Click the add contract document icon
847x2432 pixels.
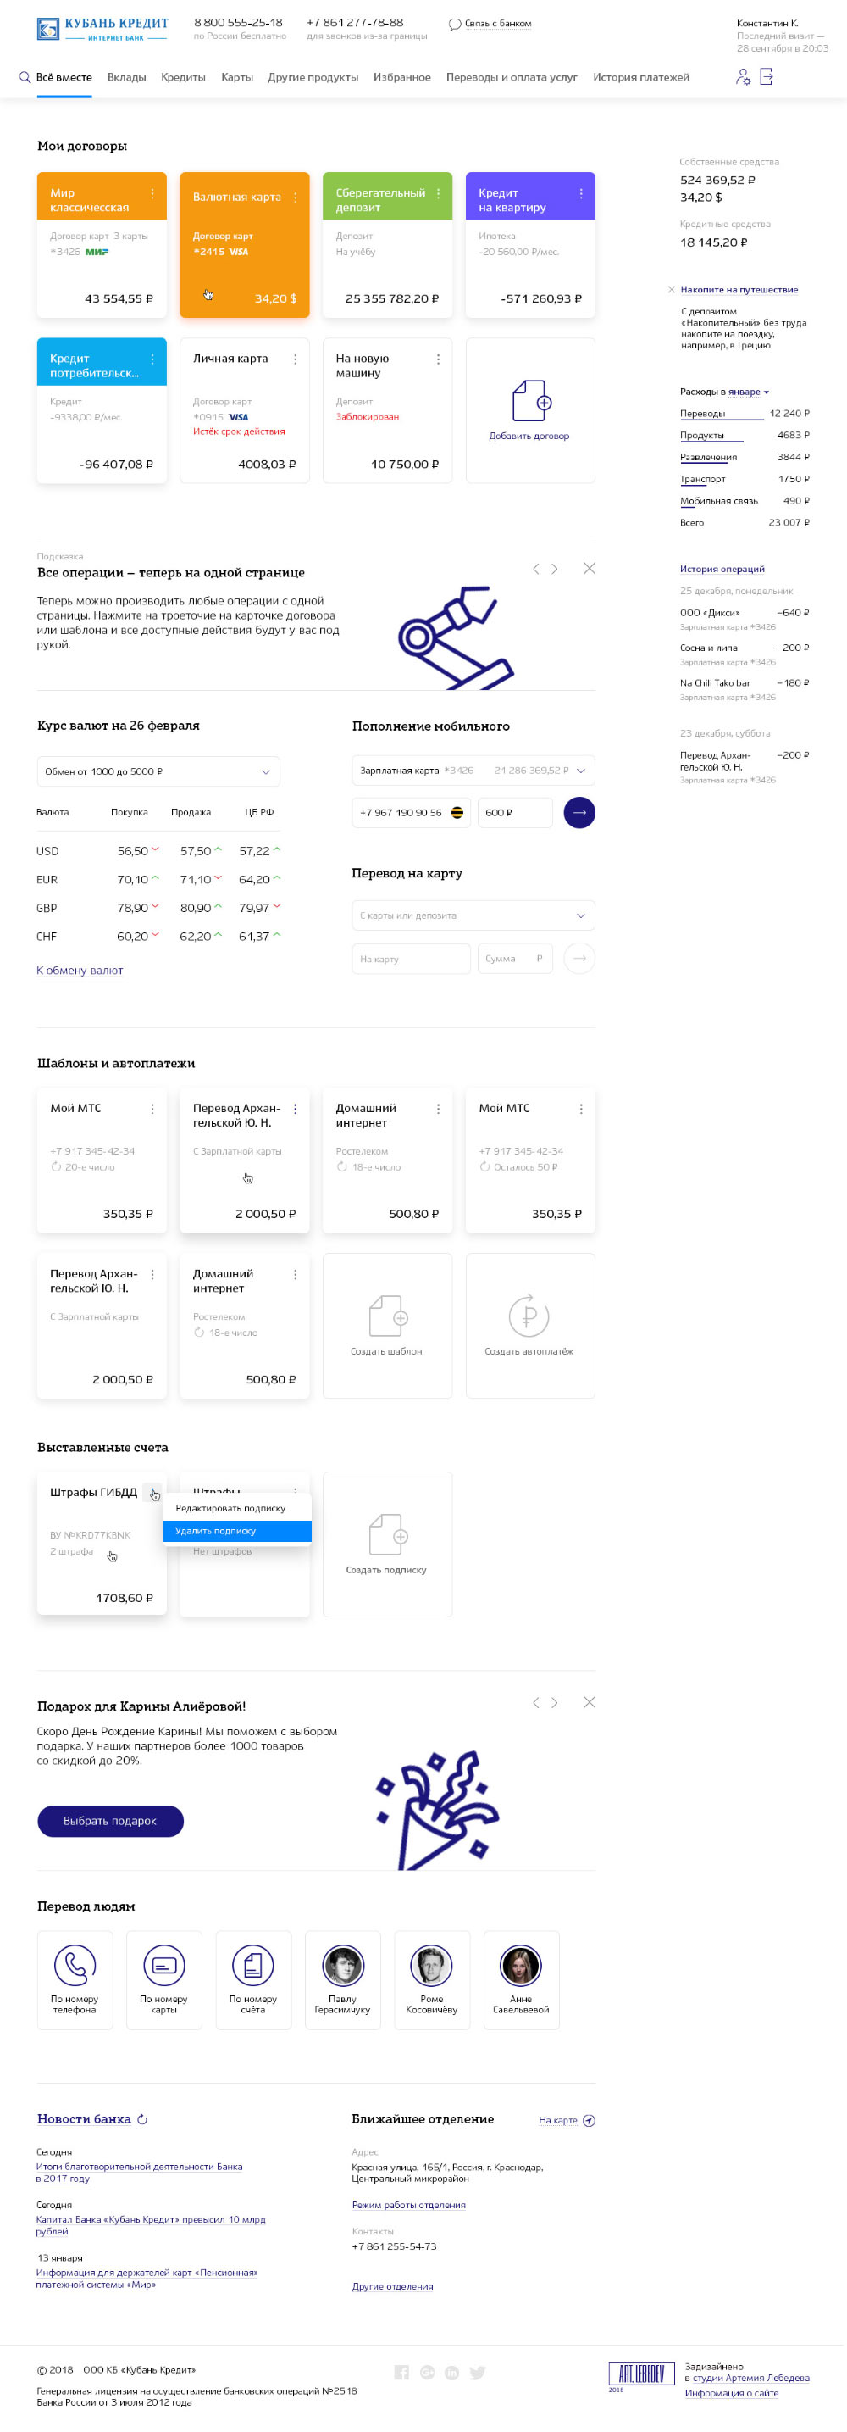tap(530, 400)
